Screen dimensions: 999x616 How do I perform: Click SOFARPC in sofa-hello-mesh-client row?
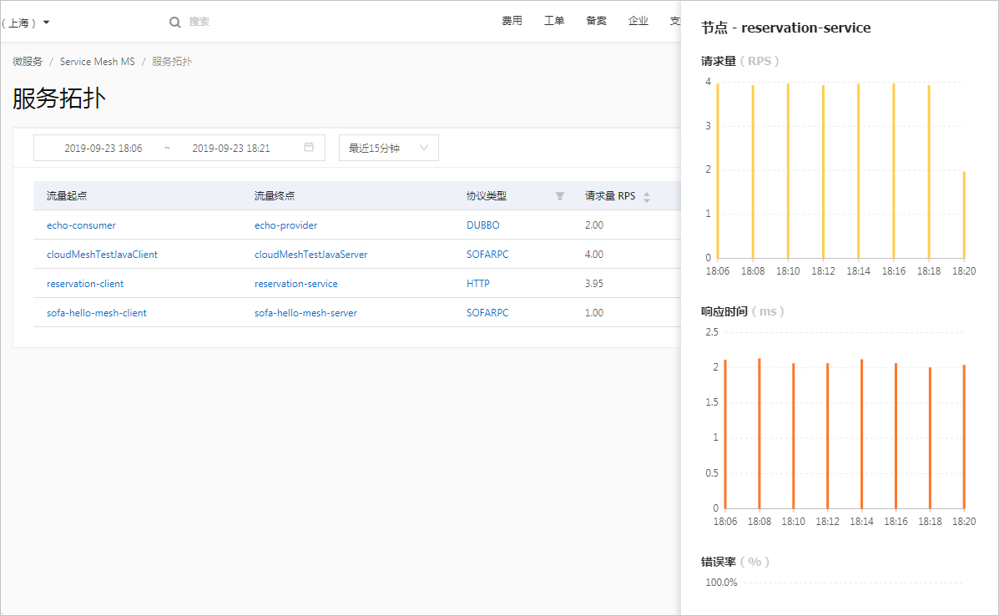coord(487,313)
